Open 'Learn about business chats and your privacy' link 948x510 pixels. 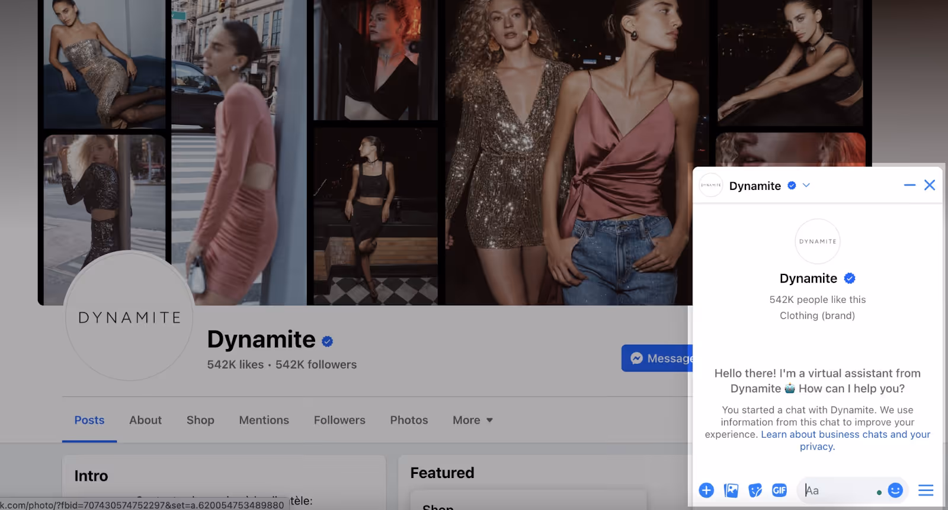845,440
